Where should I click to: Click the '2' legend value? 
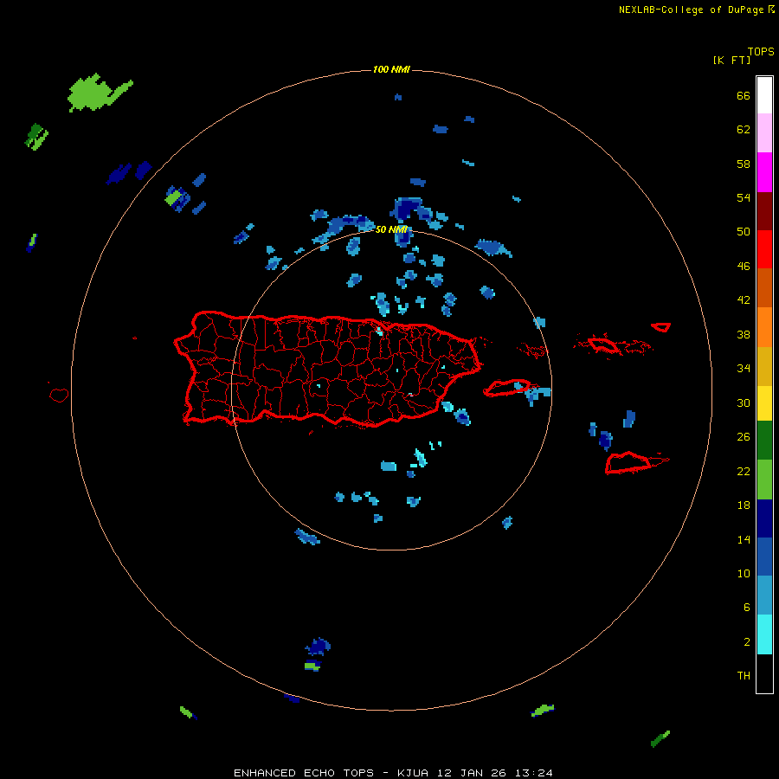[x=747, y=642]
